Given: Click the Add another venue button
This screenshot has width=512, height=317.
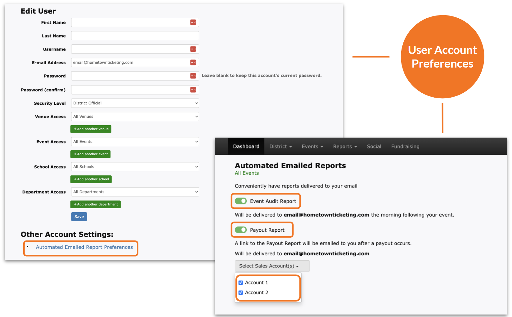Looking at the screenshot, I should click(91, 129).
